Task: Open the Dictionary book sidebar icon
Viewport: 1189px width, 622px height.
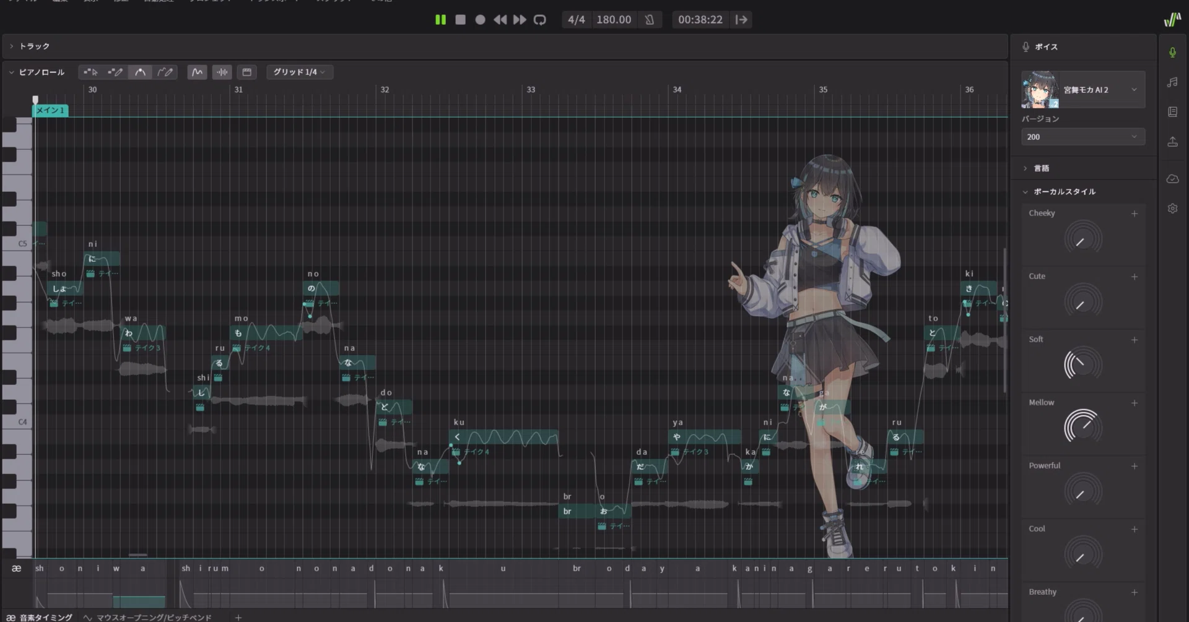Action: pos(1172,112)
